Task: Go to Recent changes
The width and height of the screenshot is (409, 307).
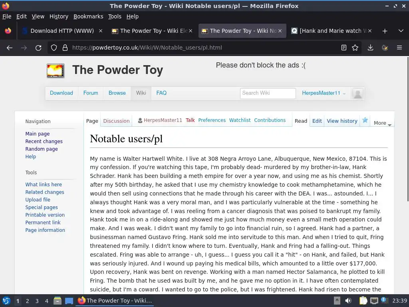Action: (44, 141)
